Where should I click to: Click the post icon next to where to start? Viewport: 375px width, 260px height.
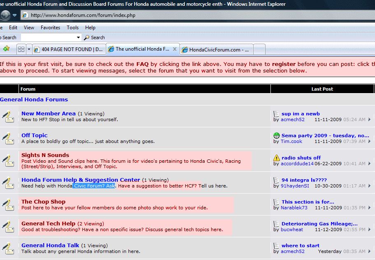coord(276,246)
